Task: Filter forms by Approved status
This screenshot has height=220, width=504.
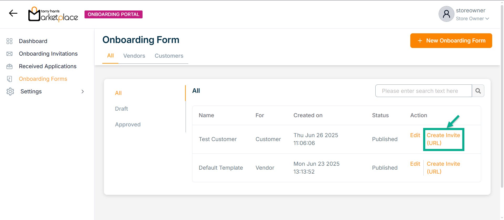Action: click(x=128, y=125)
